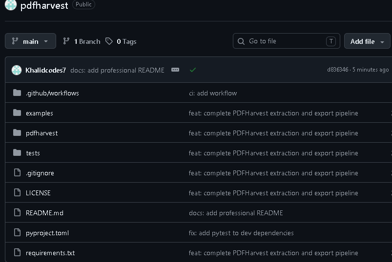Open the tests folder

point(33,153)
